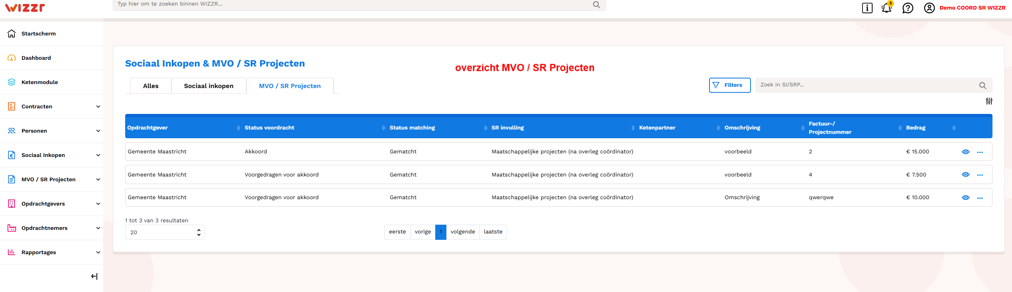Open the results-per-page dropdown showing 20
The height and width of the screenshot is (292, 1012).
pos(165,232)
